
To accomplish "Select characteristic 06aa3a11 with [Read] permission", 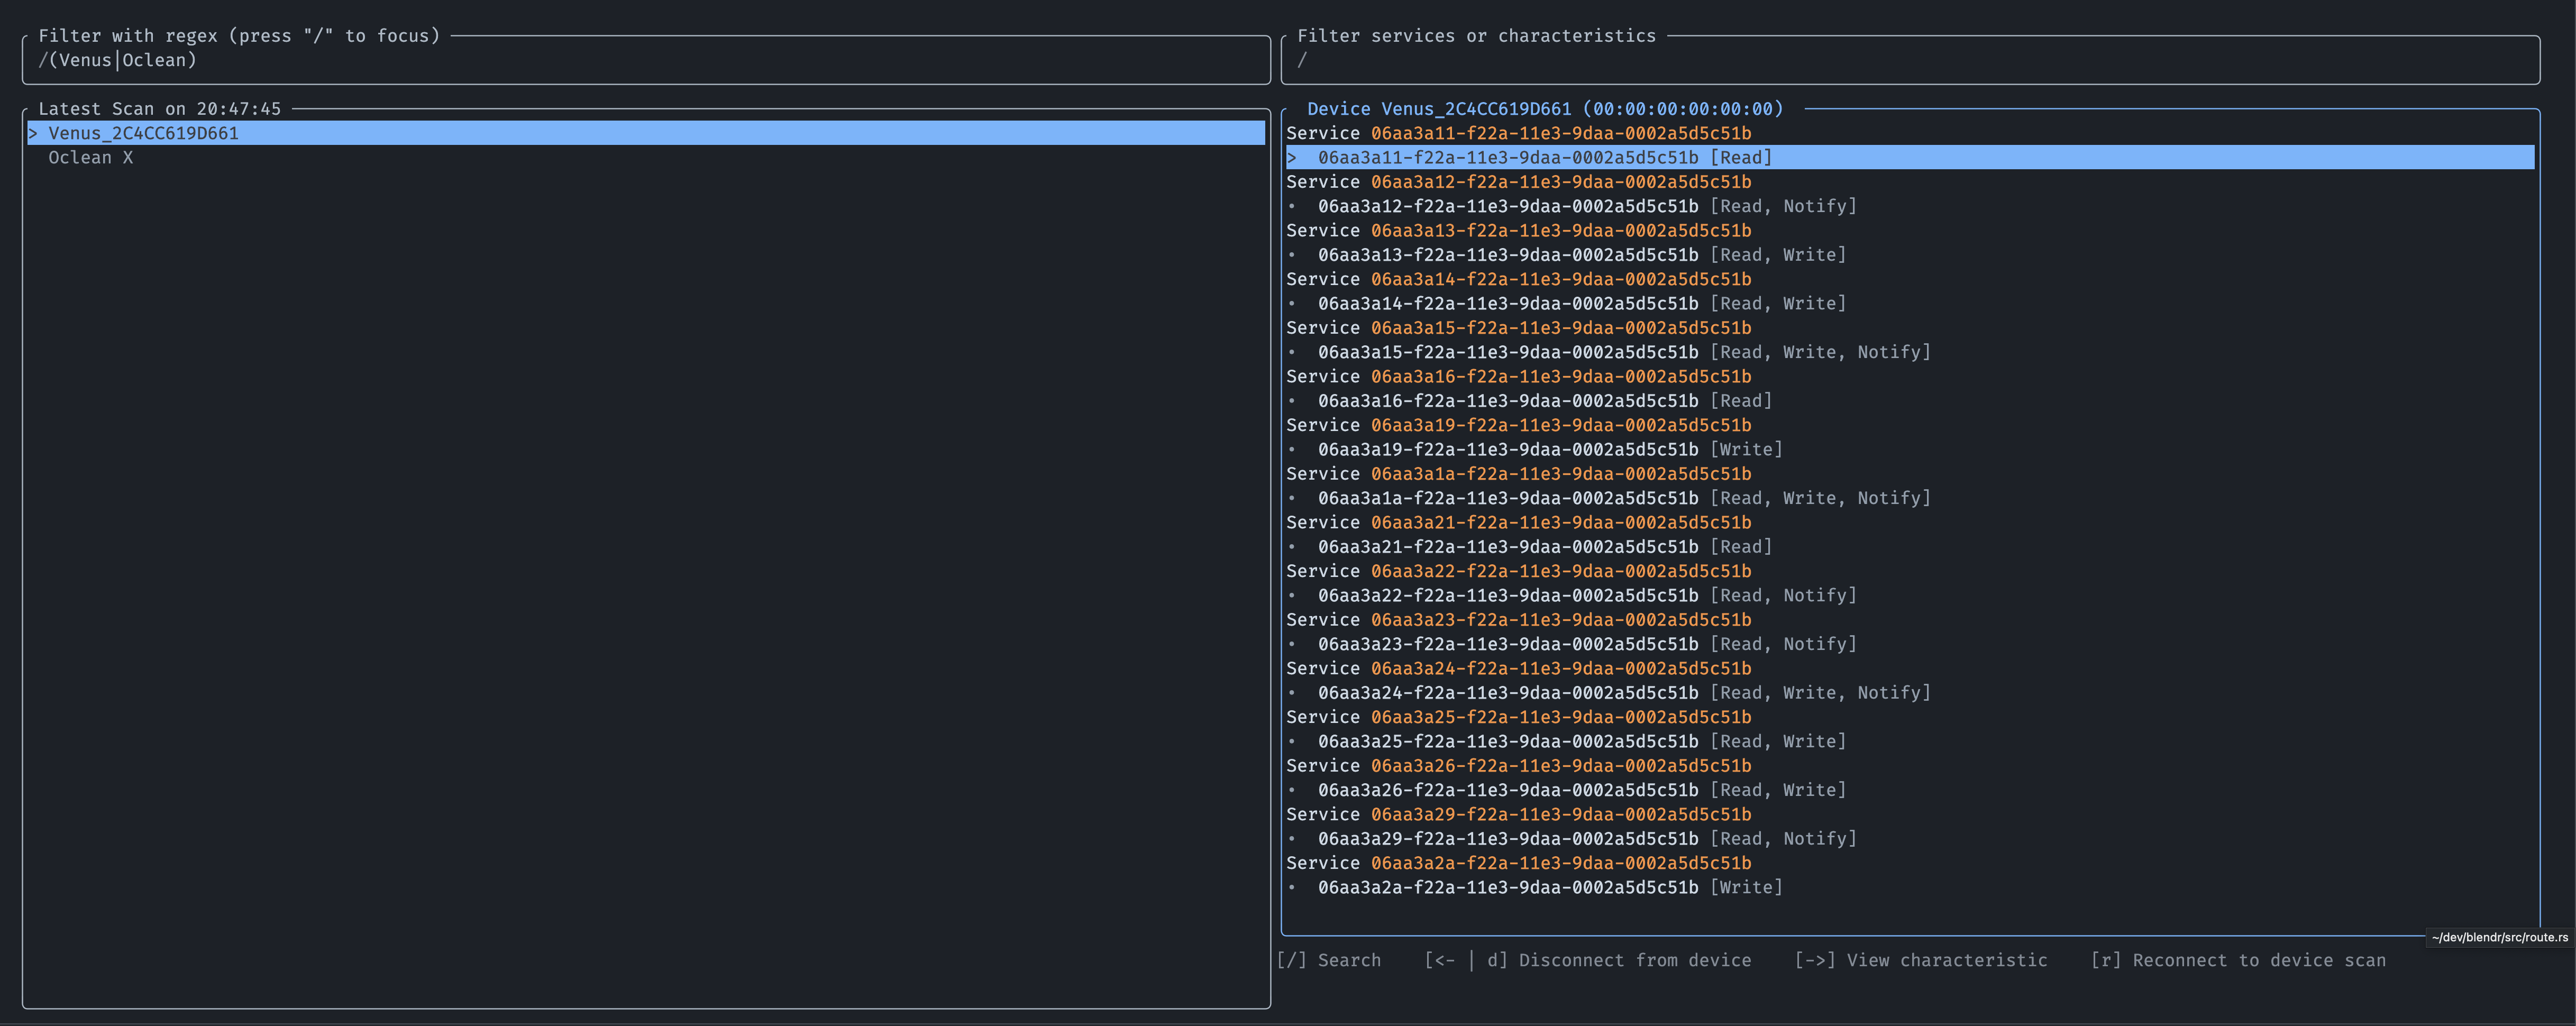I will (1910, 158).
